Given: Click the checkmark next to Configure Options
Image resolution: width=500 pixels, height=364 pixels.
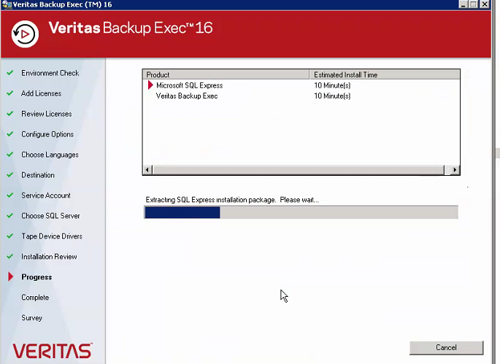Looking at the screenshot, I should click(10, 134).
